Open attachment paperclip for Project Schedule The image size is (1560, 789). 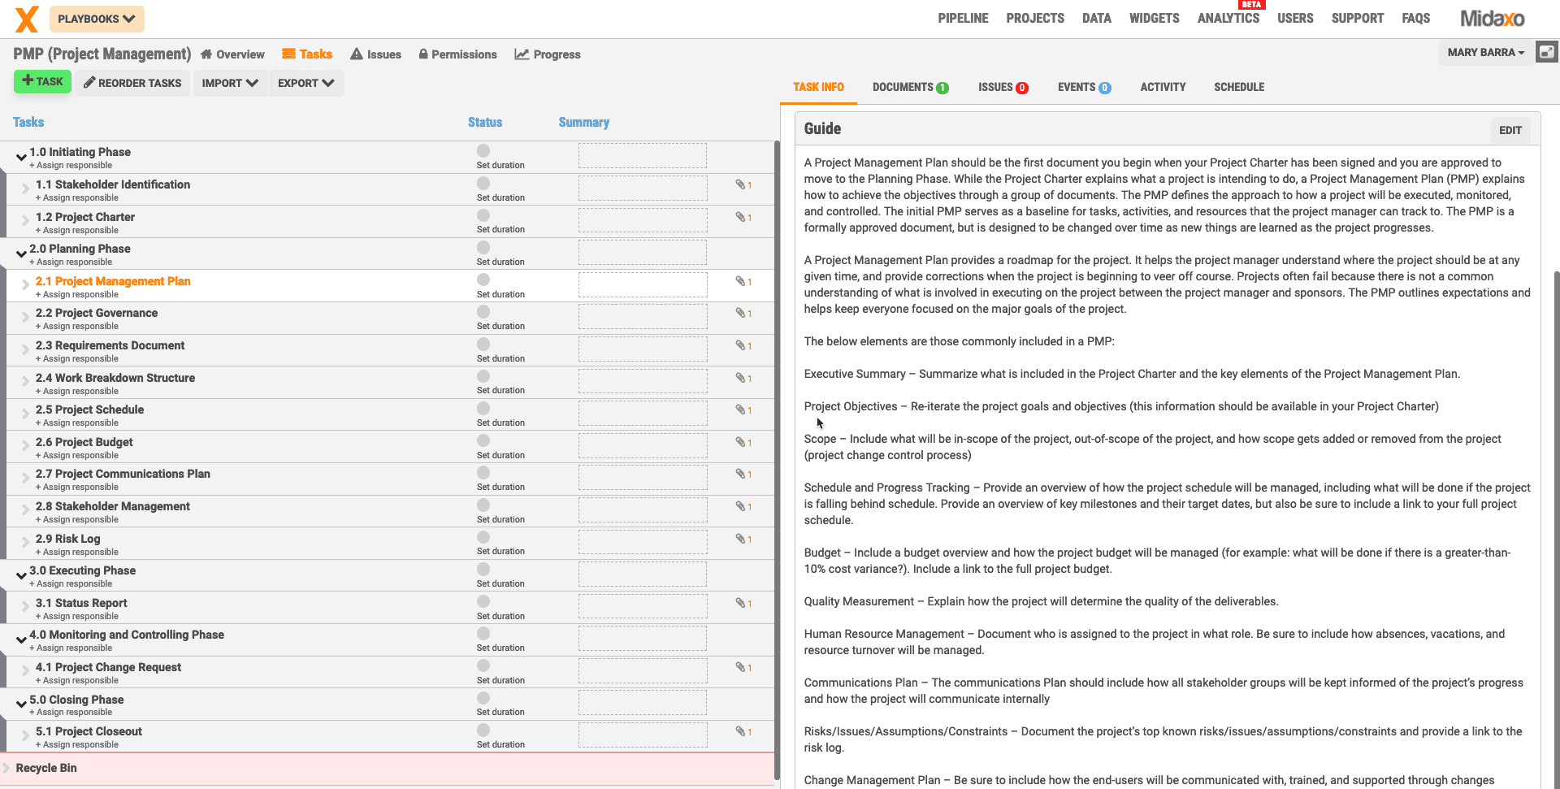tap(741, 410)
